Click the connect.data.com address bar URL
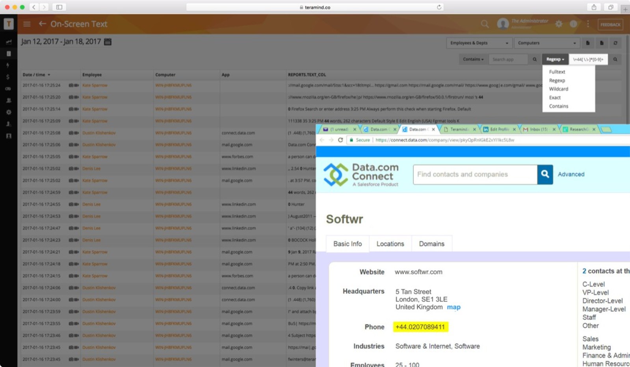This screenshot has width=630, height=367. pyautogui.click(x=445, y=140)
